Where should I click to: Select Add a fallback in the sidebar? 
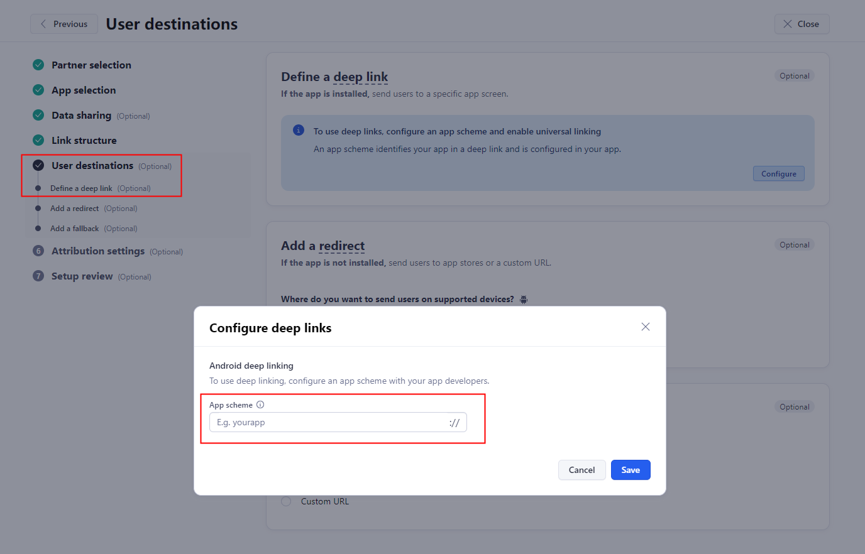[74, 228]
